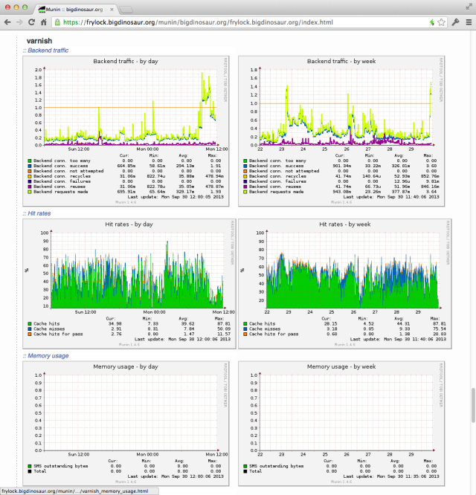The image size is (476, 495).
Task: Click the green padlock security icon
Action: (57, 22)
